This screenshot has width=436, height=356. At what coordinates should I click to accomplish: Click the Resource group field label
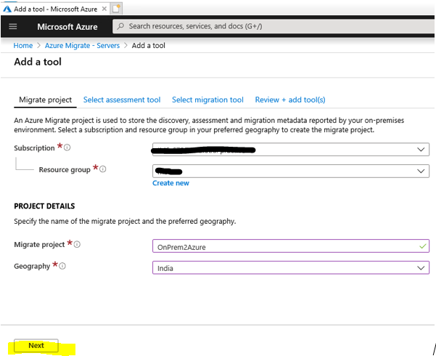pos(65,169)
